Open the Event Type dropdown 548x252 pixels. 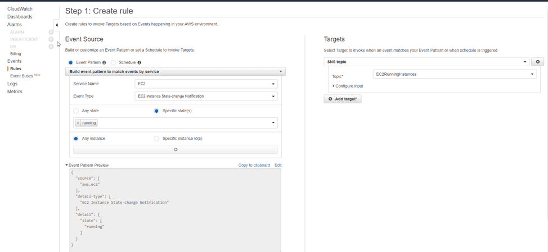(206, 96)
